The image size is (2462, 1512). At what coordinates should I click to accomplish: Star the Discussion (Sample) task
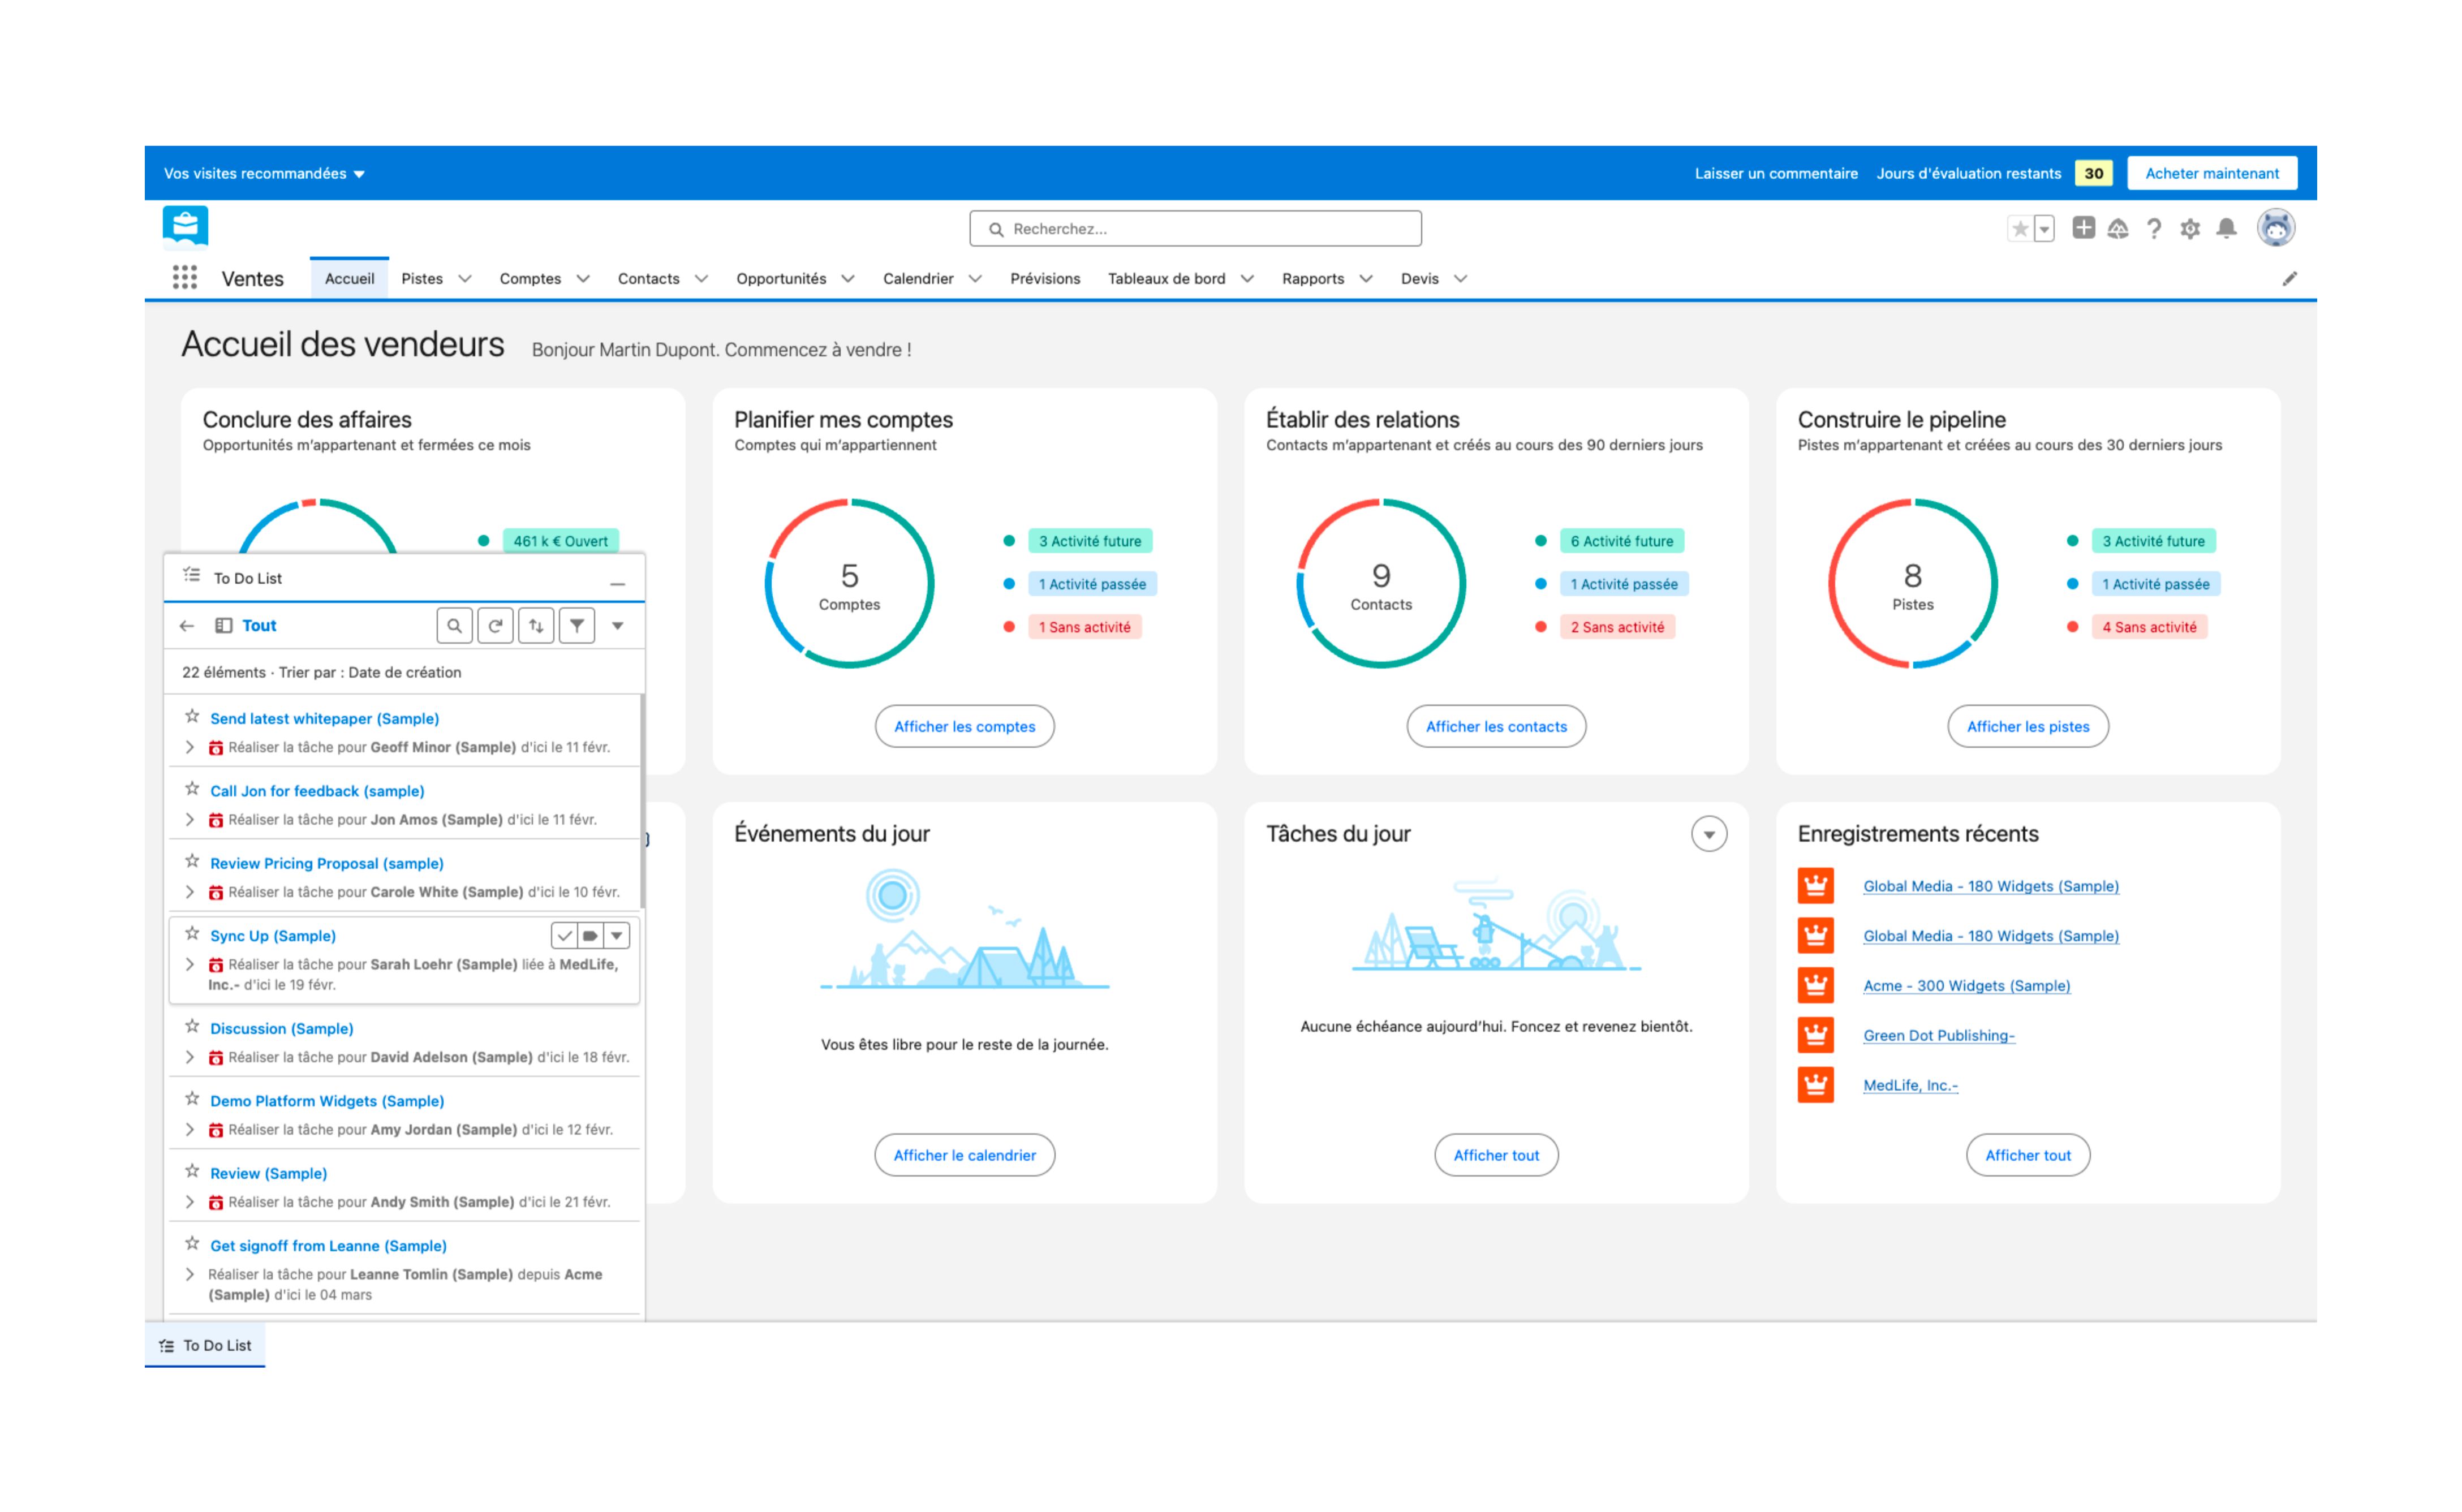(x=192, y=1026)
